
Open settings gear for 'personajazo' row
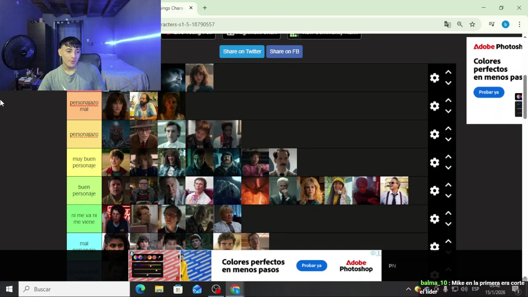pos(434,134)
